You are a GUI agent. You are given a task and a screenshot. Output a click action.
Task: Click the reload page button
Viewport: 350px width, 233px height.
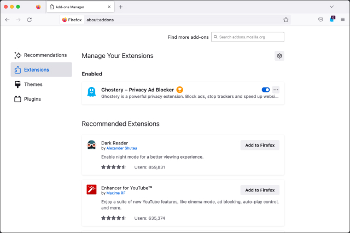[29, 20]
